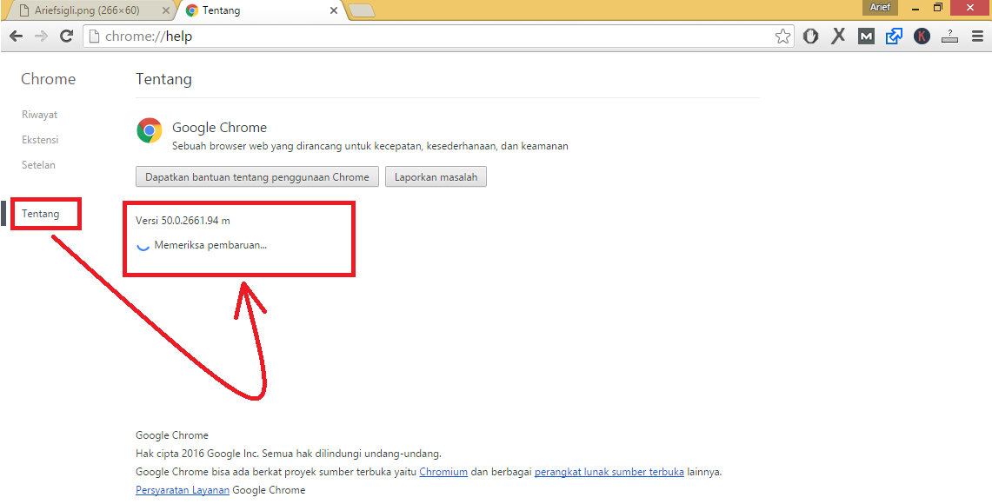Click the Sebuah browser web description text
Screen dimensions: 992x504
370,146
